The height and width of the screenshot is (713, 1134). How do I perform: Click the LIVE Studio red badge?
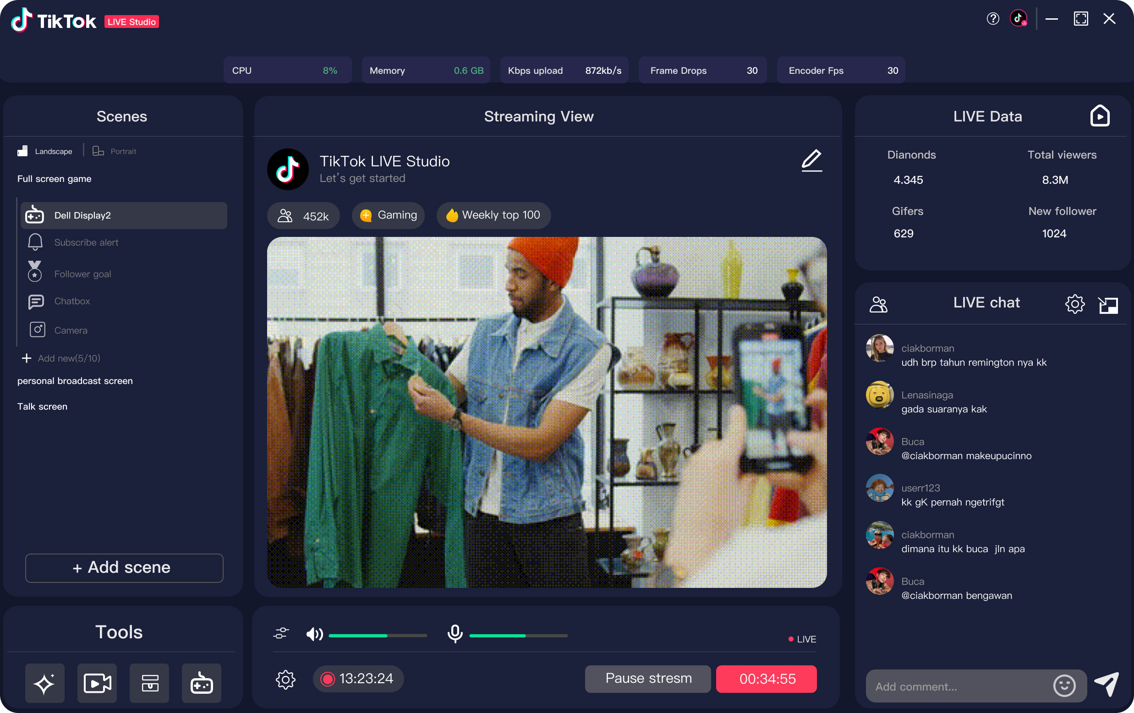point(131,22)
